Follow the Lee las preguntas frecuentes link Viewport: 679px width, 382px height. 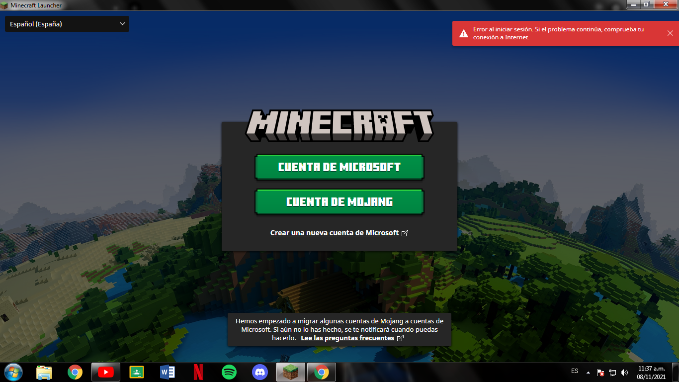(352, 338)
